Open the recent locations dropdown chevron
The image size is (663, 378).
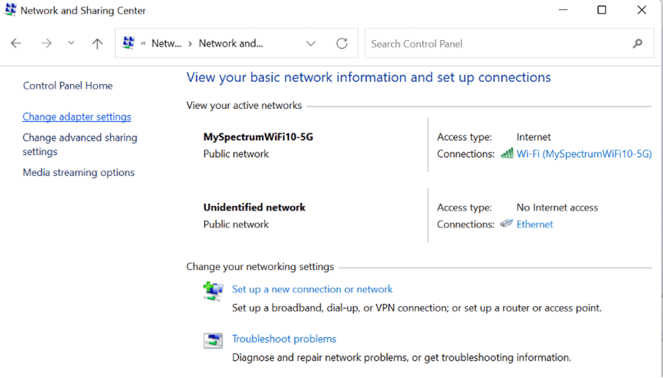71,43
